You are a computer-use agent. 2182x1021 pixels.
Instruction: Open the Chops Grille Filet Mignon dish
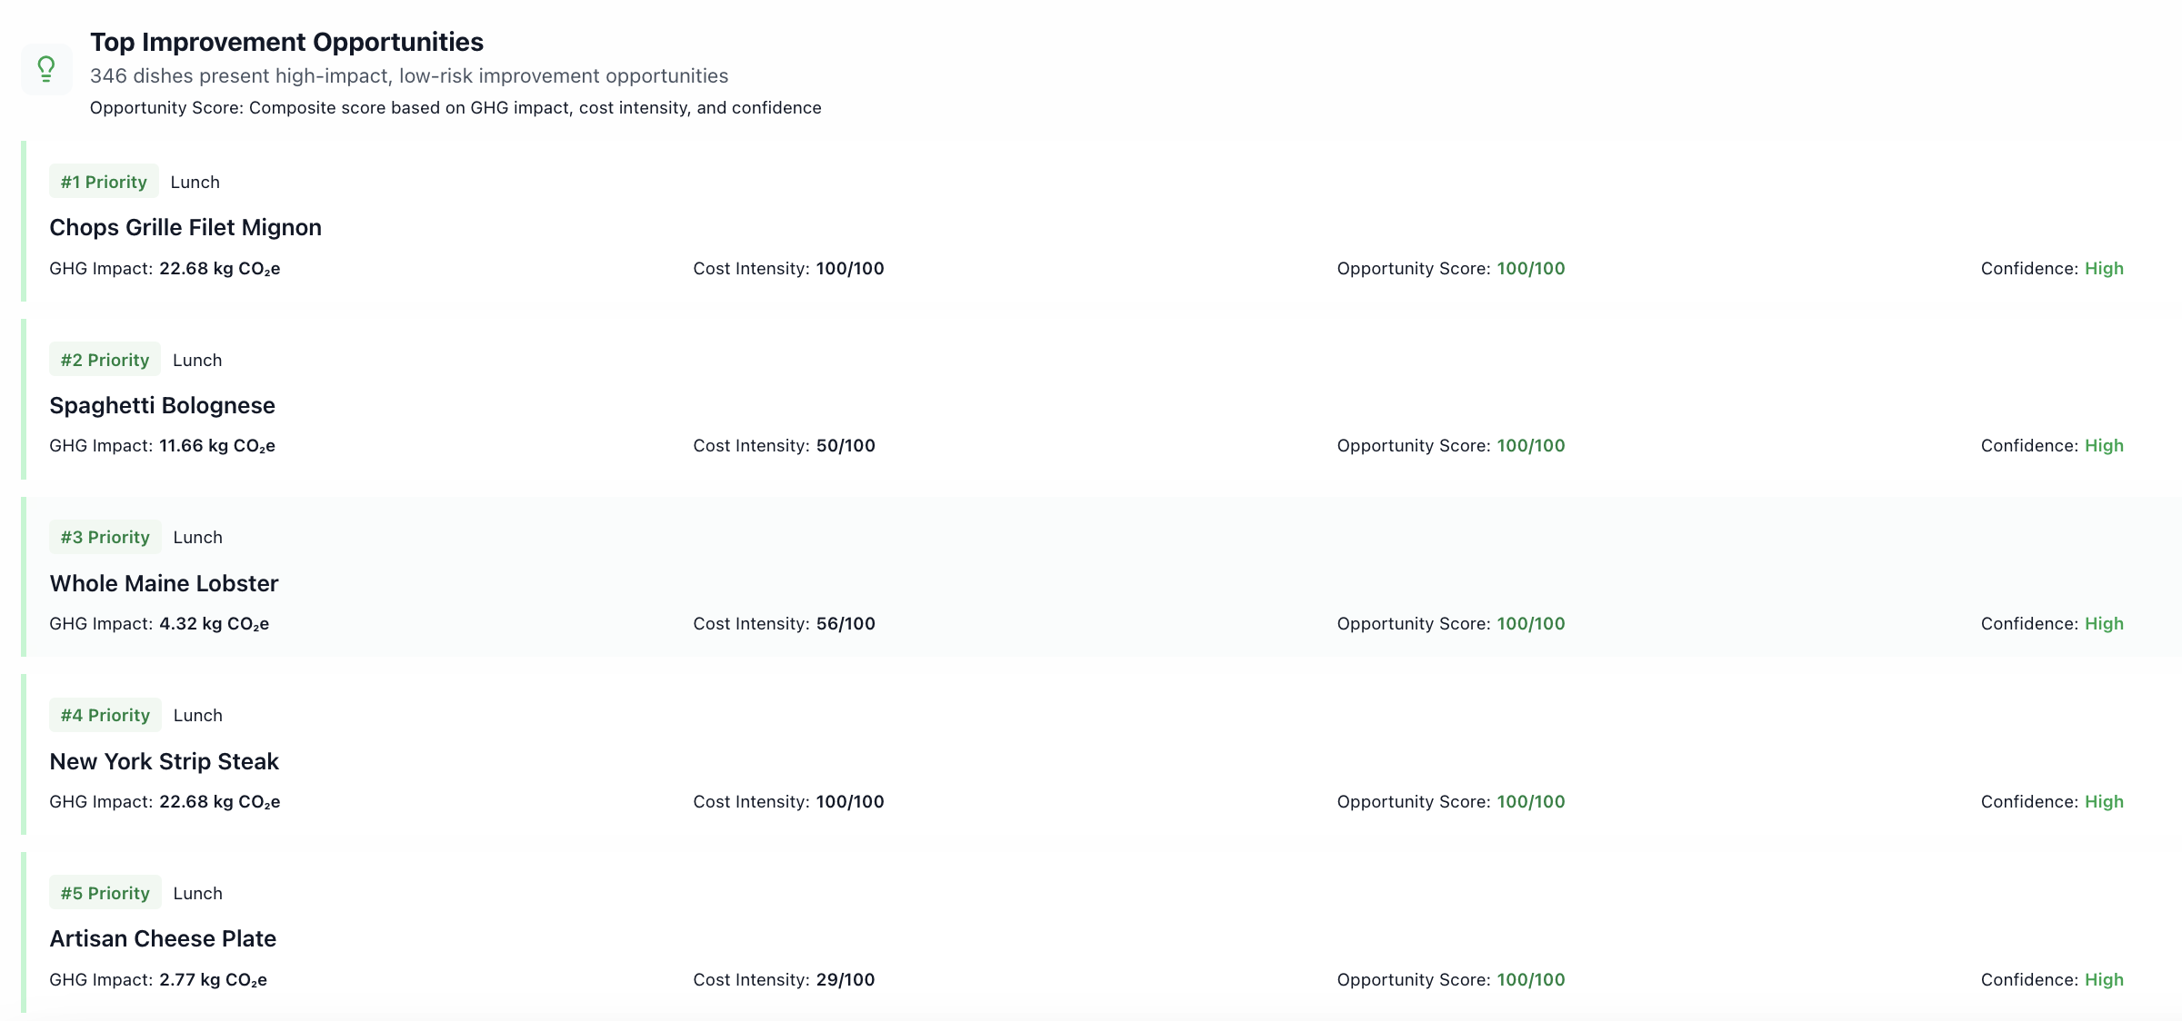click(185, 227)
